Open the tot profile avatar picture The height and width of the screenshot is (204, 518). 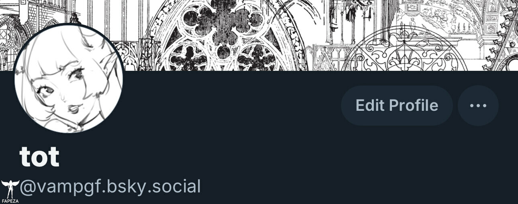[x=69, y=78]
